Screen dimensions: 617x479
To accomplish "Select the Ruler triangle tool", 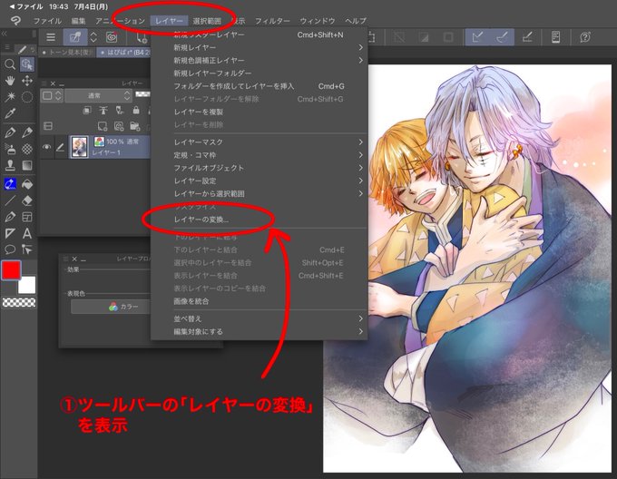I will coord(10,233).
